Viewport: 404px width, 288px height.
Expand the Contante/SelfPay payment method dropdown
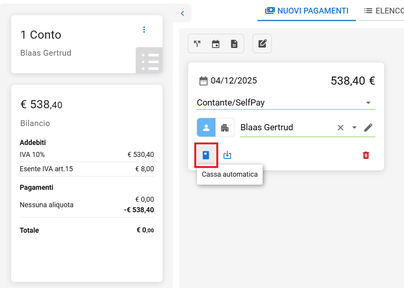point(368,103)
